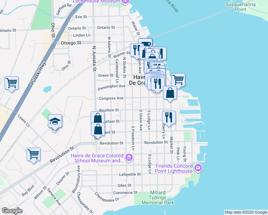The image size is (268, 215).
Task: Select the Congress Ave label
Action: [111, 99]
